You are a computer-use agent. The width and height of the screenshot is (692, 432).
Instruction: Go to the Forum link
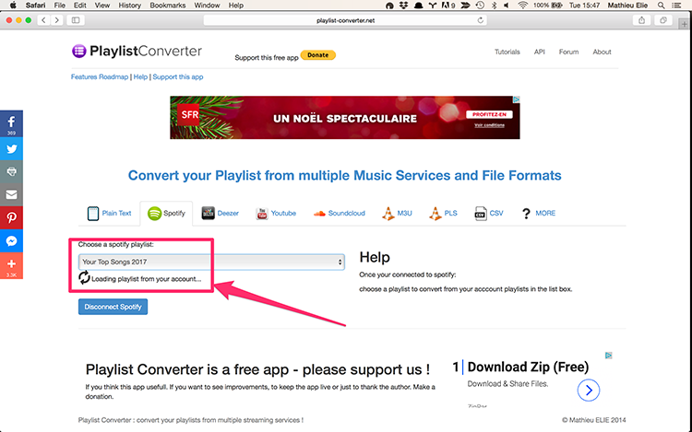[568, 52]
